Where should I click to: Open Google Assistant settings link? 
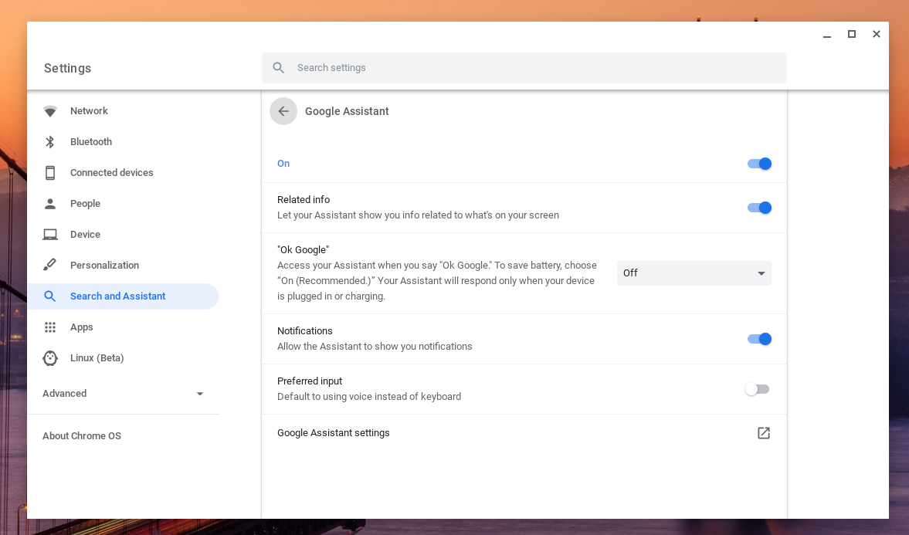coord(334,433)
